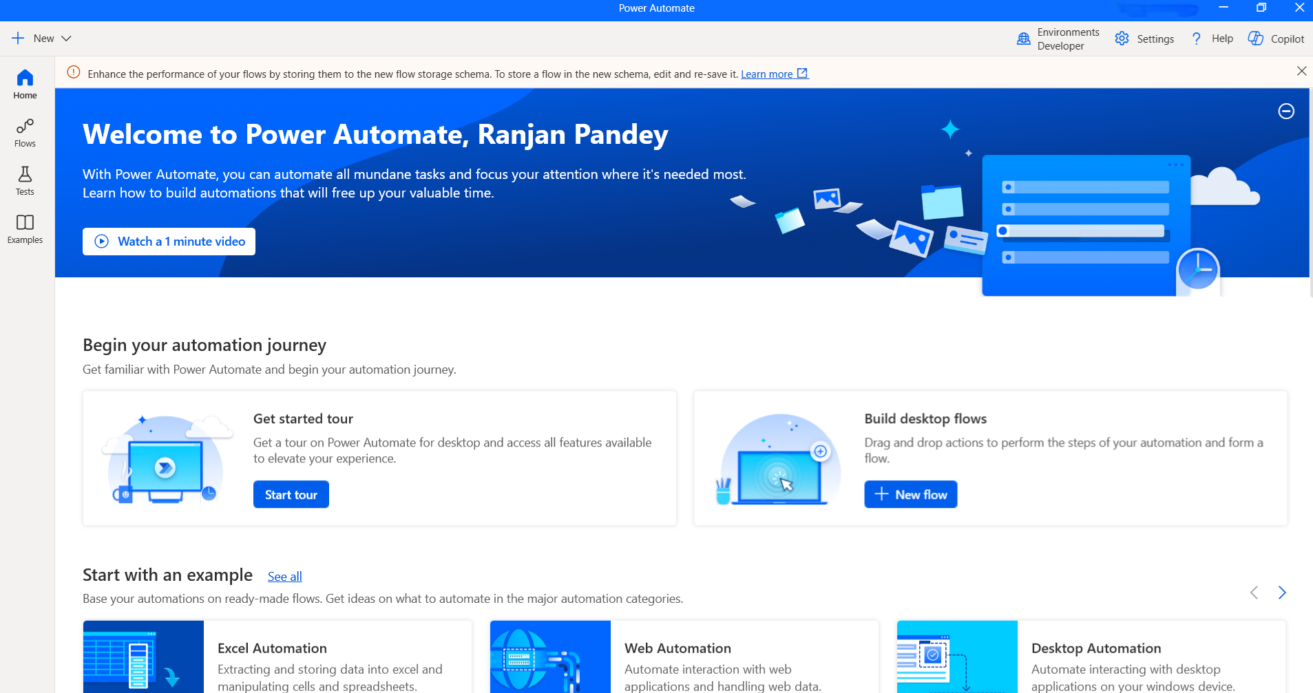This screenshot has height=693, width=1313.
Task: Show previous examples with left chevron
Action: pos(1254,593)
